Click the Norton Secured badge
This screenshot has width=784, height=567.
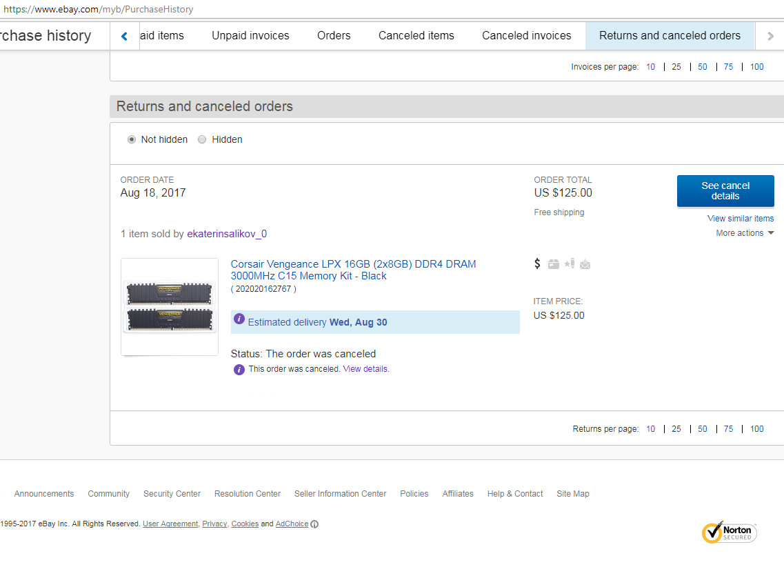pyautogui.click(x=729, y=533)
